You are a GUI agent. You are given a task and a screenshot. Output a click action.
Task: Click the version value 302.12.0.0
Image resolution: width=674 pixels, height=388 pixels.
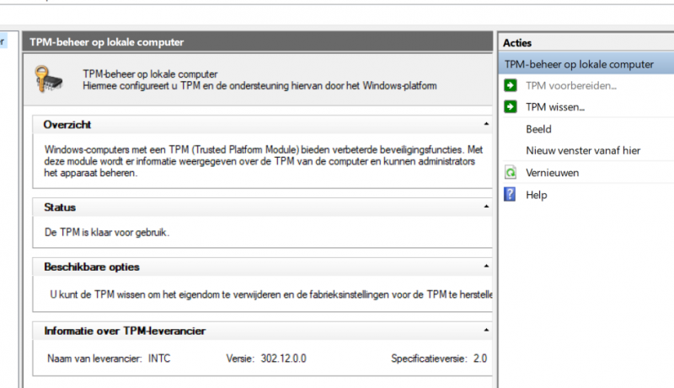tap(282, 358)
